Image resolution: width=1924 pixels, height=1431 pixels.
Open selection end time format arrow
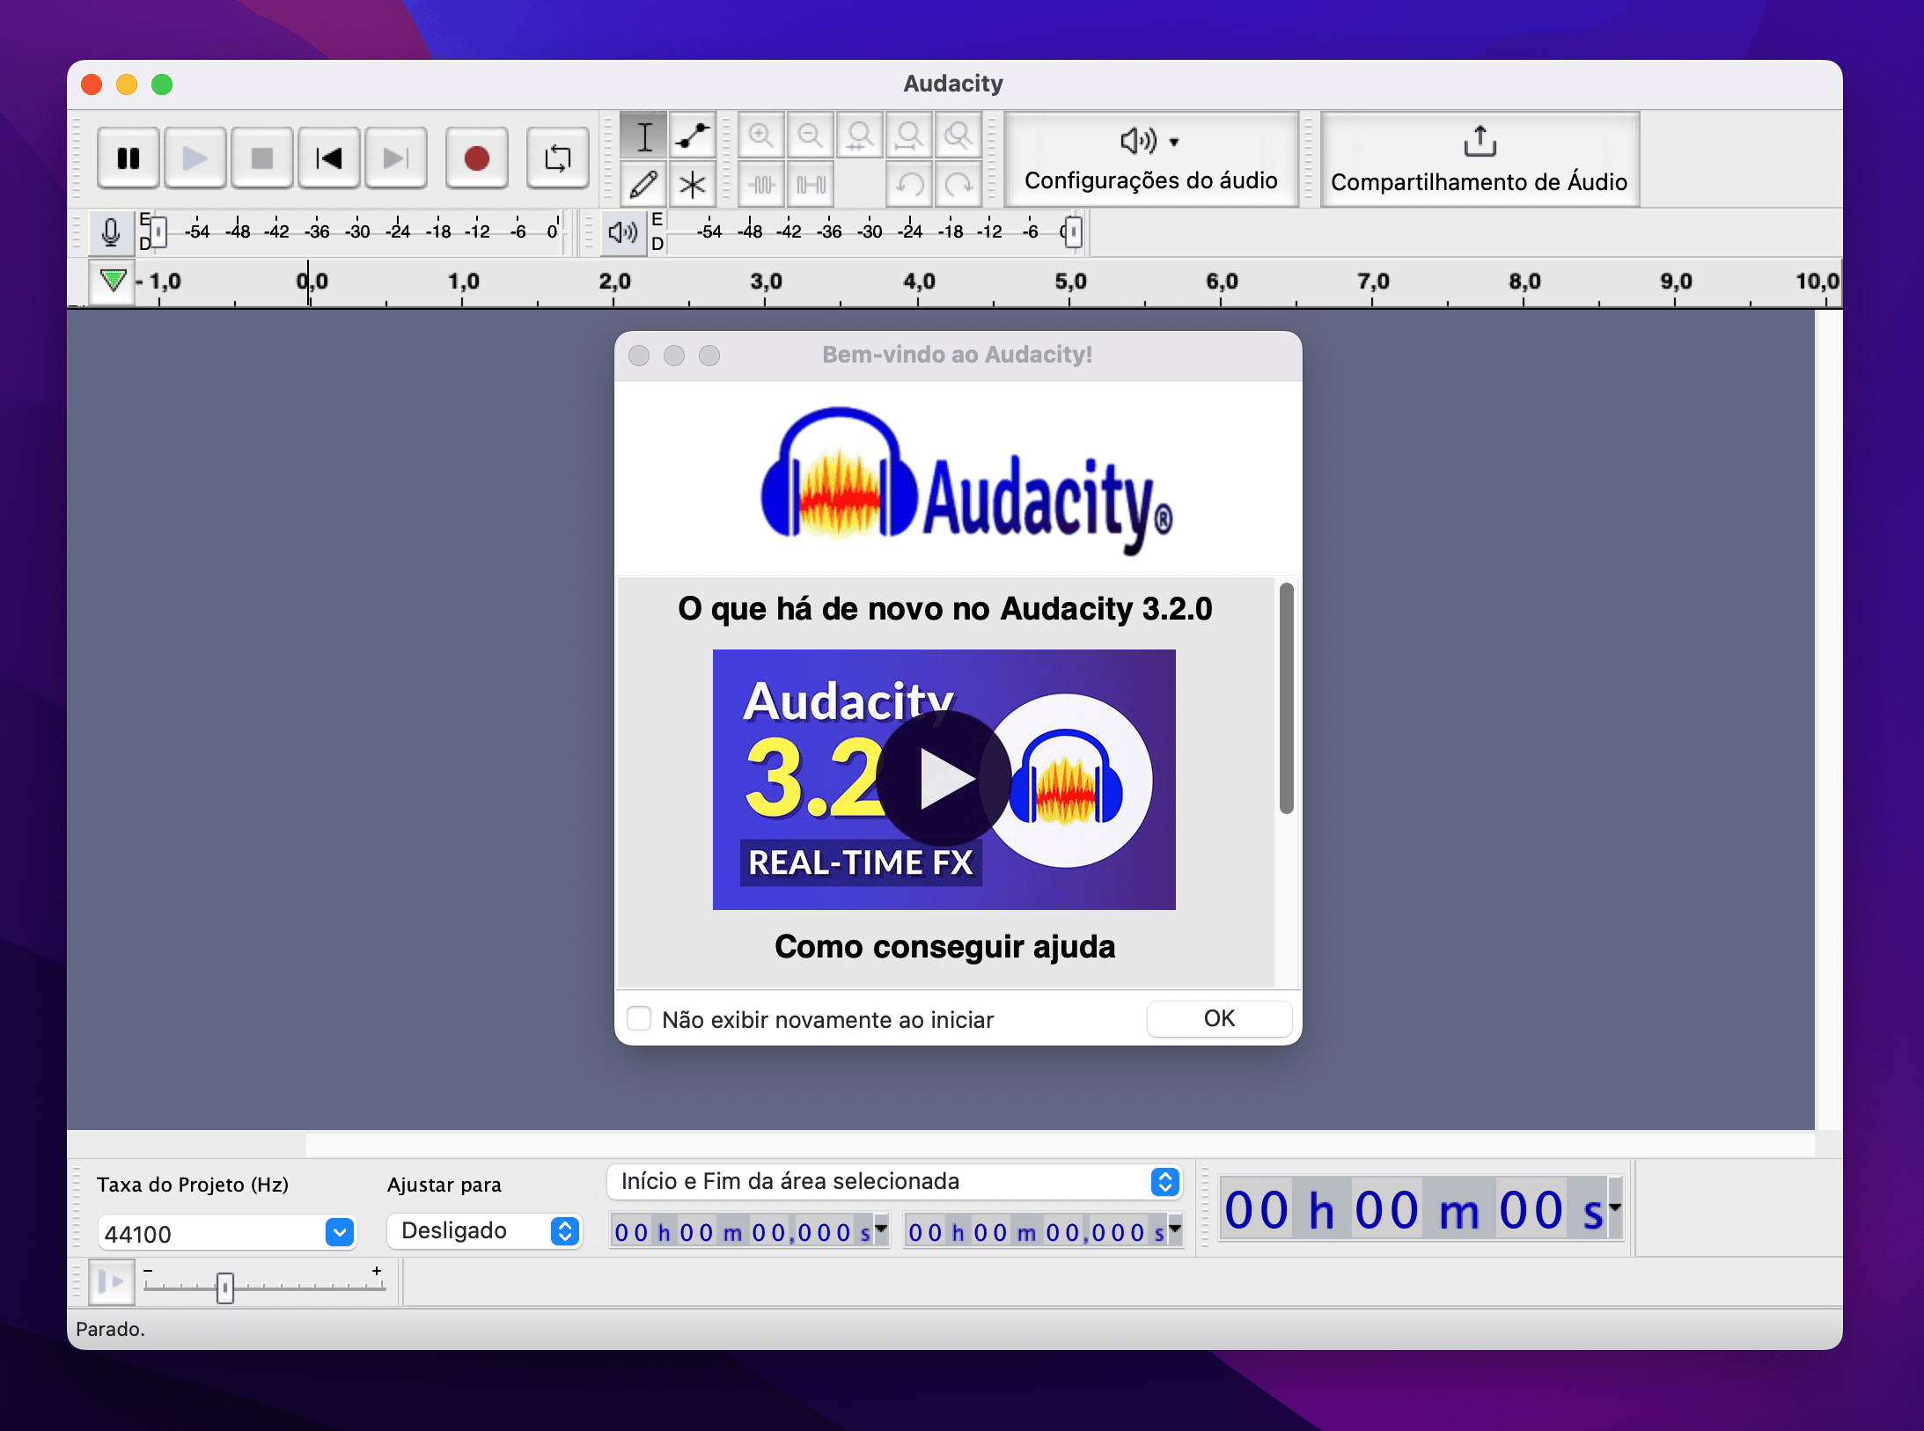[x=1176, y=1229]
